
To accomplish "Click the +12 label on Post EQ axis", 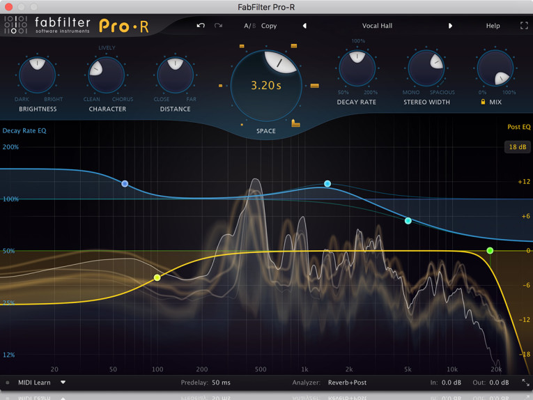I will click(x=524, y=181).
